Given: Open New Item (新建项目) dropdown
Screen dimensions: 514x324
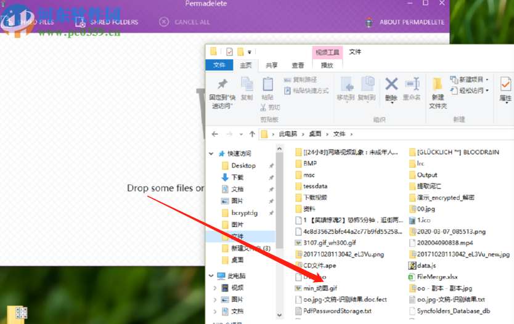Looking at the screenshot, I should coord(470,79).
